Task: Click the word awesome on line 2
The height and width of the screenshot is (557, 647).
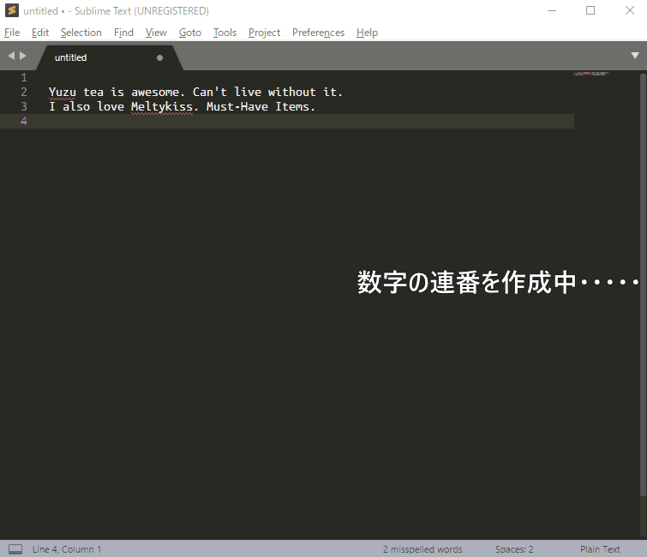Action: coord(155,92)
